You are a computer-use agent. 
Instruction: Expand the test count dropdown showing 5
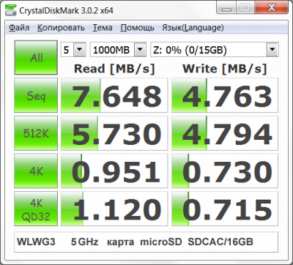(73, 50)
